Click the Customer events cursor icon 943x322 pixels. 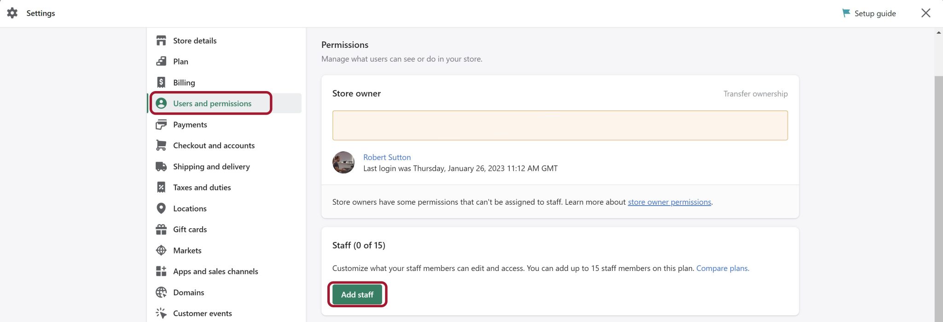(x=161, y=313)
